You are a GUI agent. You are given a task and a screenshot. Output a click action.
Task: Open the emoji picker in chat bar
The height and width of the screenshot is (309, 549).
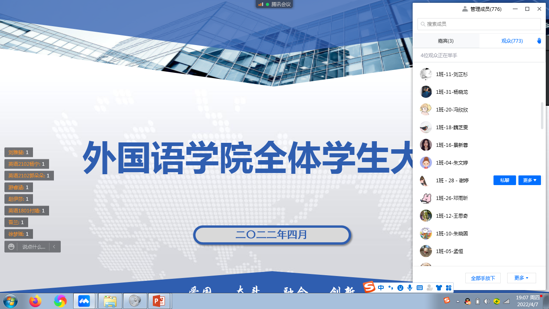[11, 247]
